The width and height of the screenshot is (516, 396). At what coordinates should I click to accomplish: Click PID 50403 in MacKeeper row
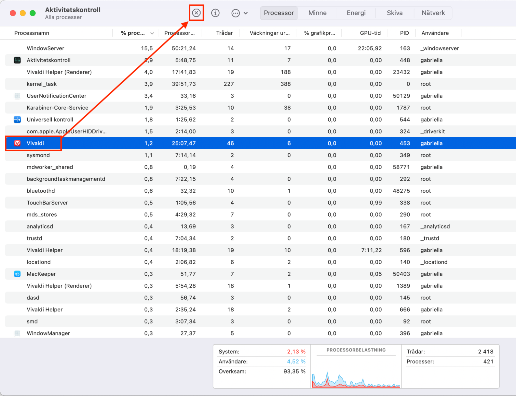click(x=401, y=274)
